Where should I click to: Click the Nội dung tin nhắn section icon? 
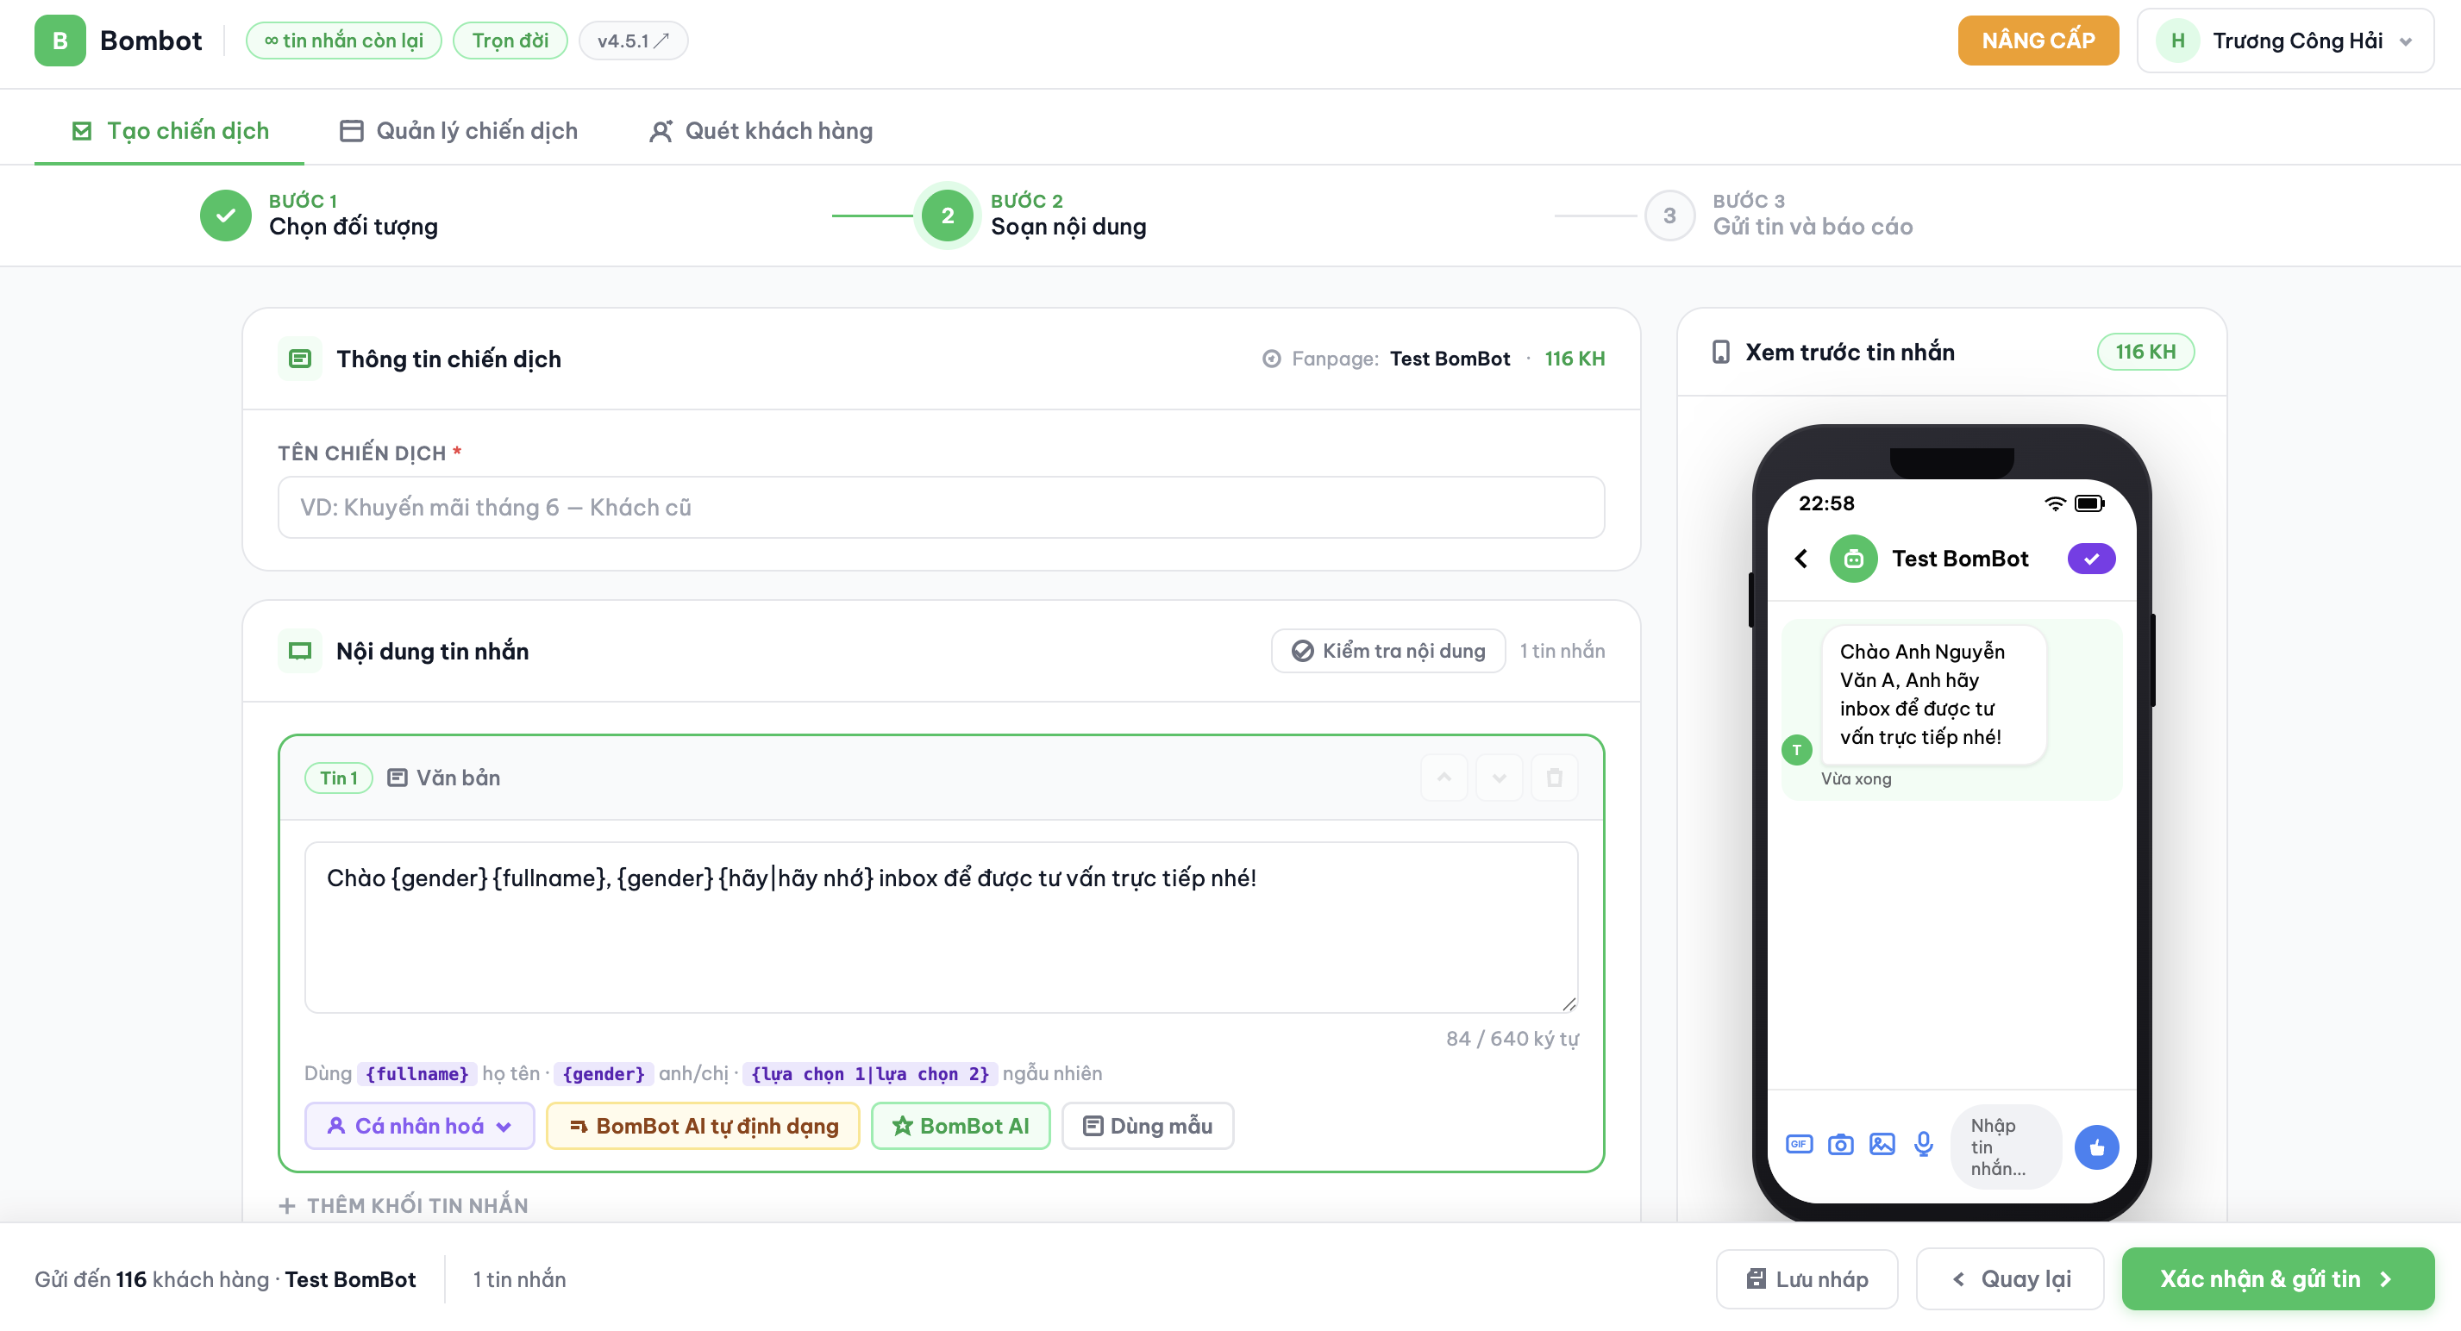[x=300, y=650]
